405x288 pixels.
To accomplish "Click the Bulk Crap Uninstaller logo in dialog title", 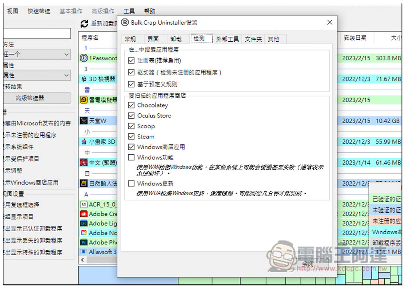I will (125, 22).
